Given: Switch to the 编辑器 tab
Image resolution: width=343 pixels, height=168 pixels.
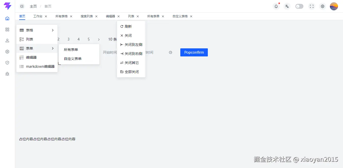Looking at the screenshot, I should (110, 16).
